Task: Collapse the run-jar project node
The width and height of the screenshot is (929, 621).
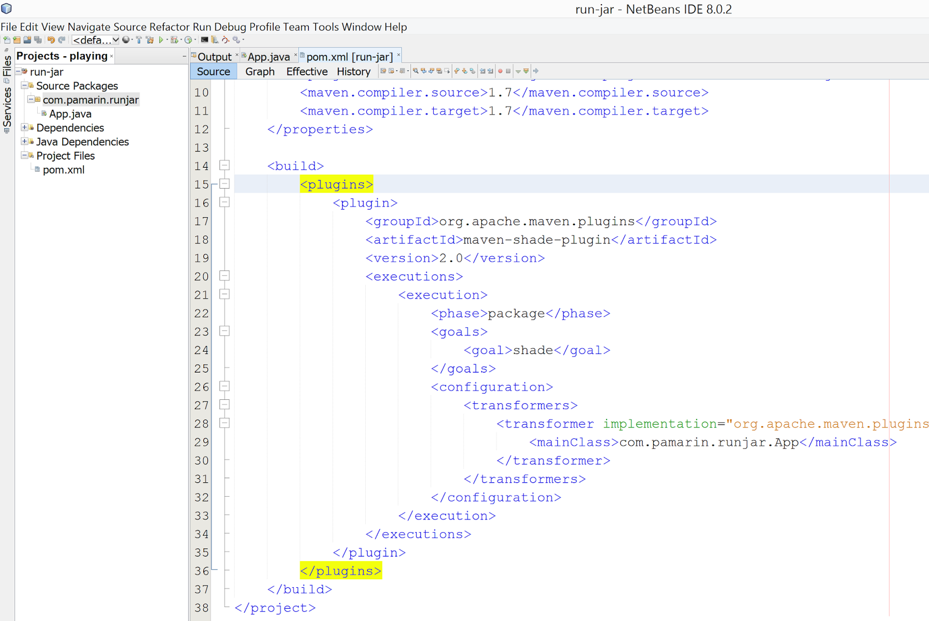Action: coord(18,71)
